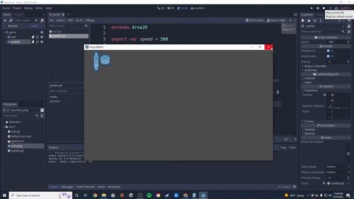Toggle the distraction free mode icon
Viewport: 354px width, 199px height.
295,14
